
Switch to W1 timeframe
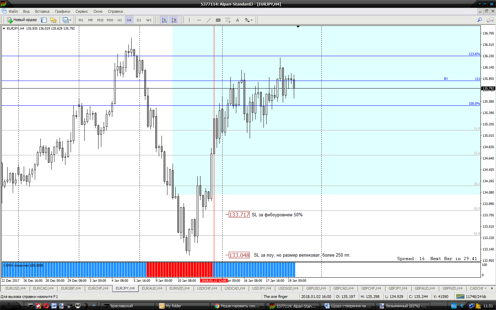(x=148, y=20)
